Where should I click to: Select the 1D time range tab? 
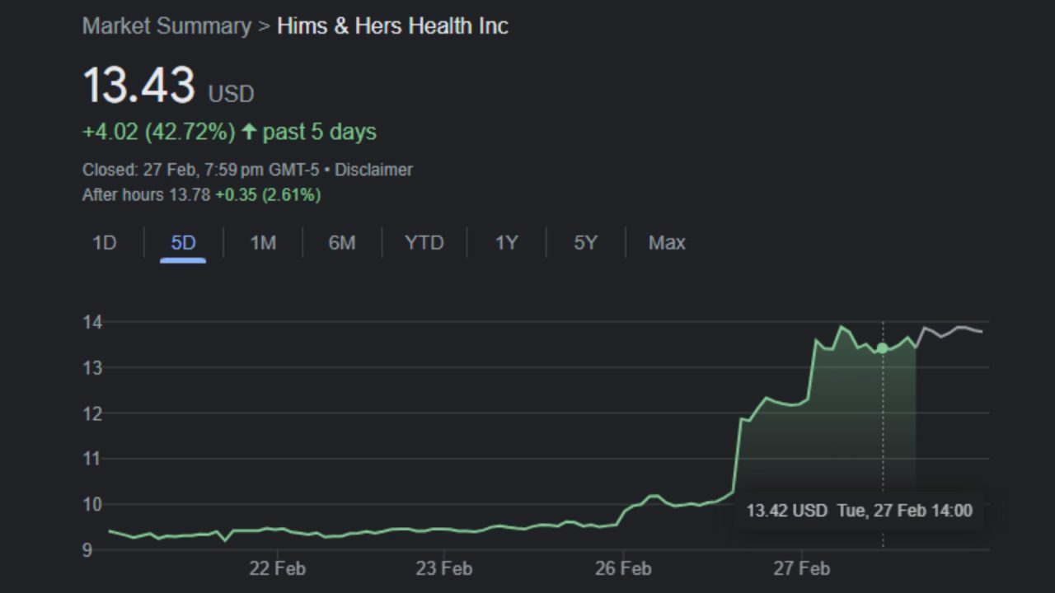[105, 243]
